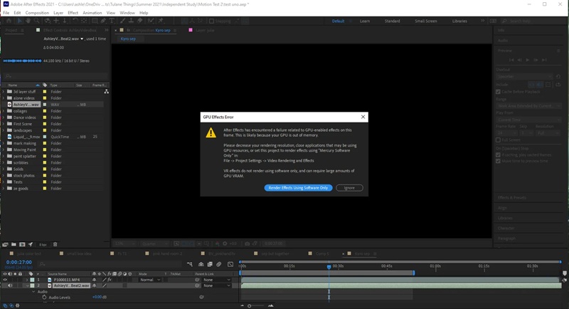This screenshot has width=569, height=309.
Task: Mute audio of AshleyV...Beat2.wav layer
Action: click(10, 286)
